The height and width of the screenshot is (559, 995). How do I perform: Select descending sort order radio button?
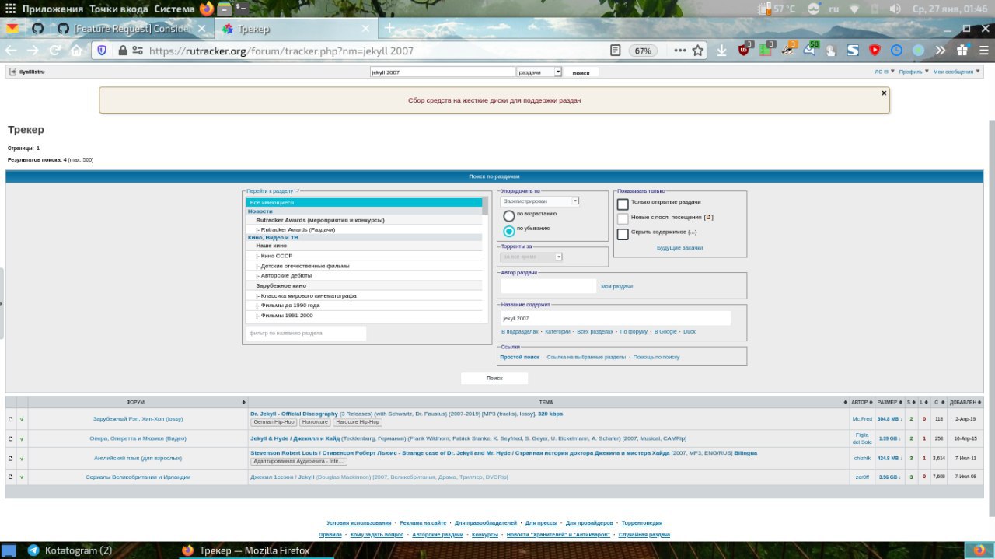click(509, 231)
